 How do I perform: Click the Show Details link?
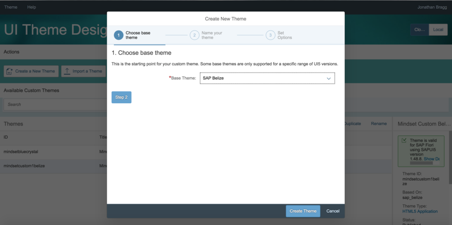tap(432, 159)
